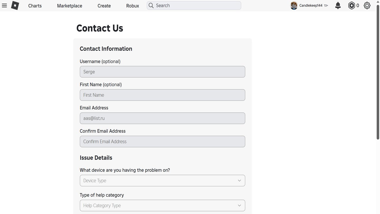The width and height of the screenshot is (380, 214).
Task: Open the Charts page
Action: click(35, 6)
